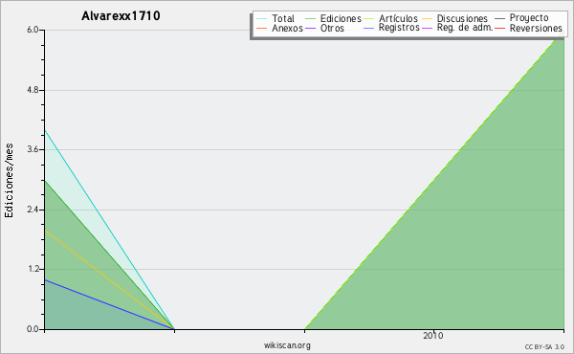The height and width of the screenshot is (354, 574).
Task: Click the 2010 x-axis label
Action: pos(433,336)
